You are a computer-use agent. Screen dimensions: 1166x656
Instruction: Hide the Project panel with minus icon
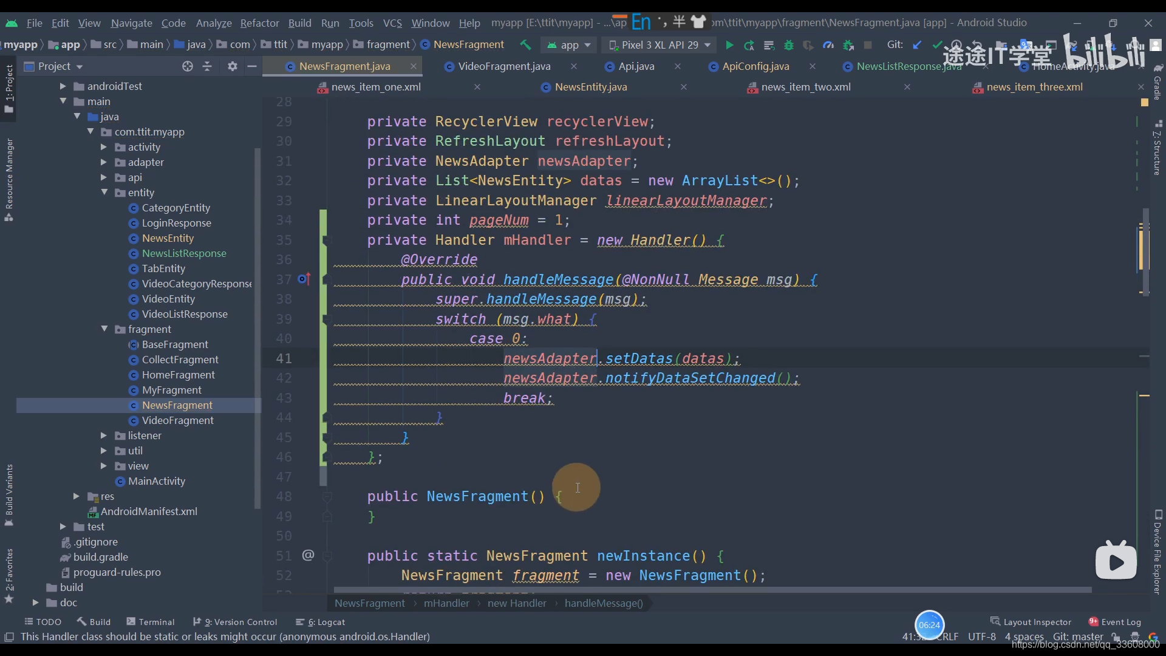252,66
